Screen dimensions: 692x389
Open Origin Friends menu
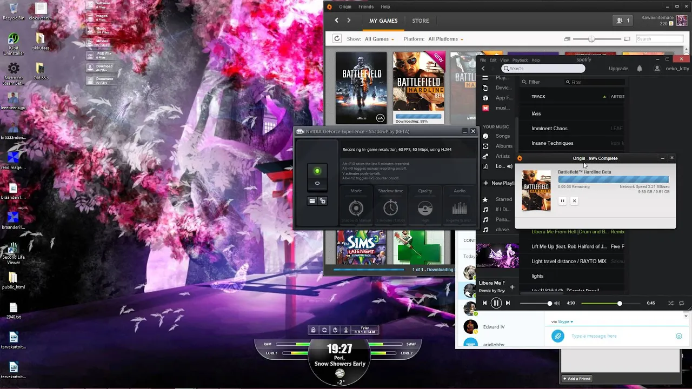tap(366, 7)
